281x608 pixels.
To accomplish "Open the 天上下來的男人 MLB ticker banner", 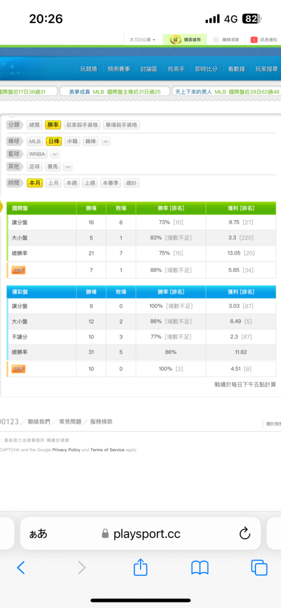I will (227, 92).
